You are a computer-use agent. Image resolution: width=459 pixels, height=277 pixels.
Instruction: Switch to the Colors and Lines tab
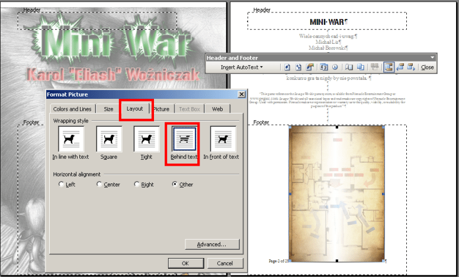73,109
